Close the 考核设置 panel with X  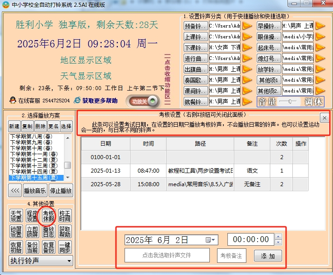pos(324,118)
